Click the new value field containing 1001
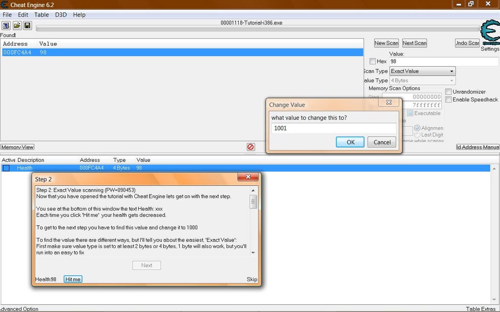 [x=334, y=128]
